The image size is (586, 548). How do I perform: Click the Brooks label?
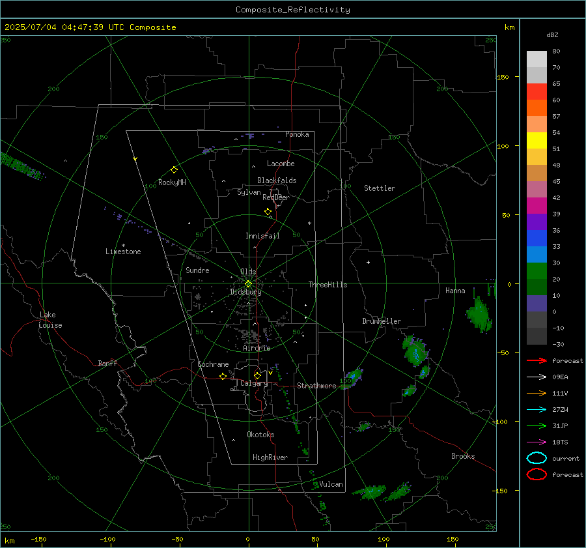point(463,456)
